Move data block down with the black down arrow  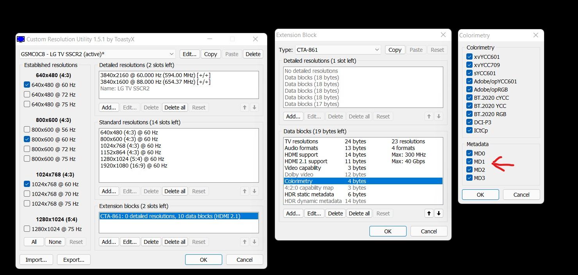pos(439,213)
